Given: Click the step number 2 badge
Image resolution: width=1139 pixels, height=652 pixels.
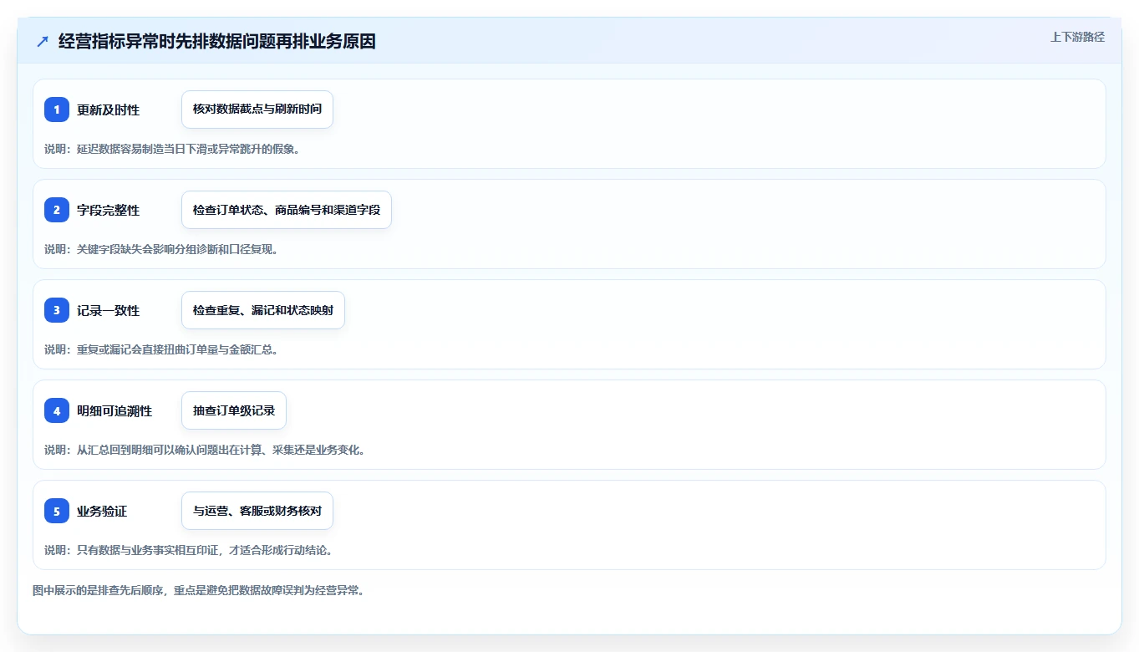Looking at the screenshot, I should pyautogui.click(x=57, y=210).
